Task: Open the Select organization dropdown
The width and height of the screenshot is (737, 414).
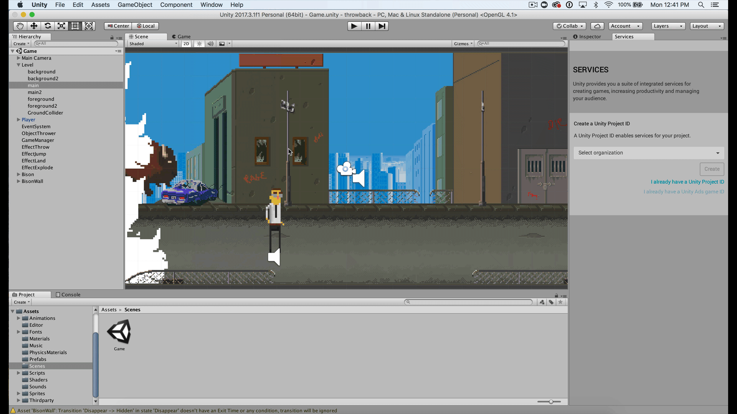Action: (648, 153)
